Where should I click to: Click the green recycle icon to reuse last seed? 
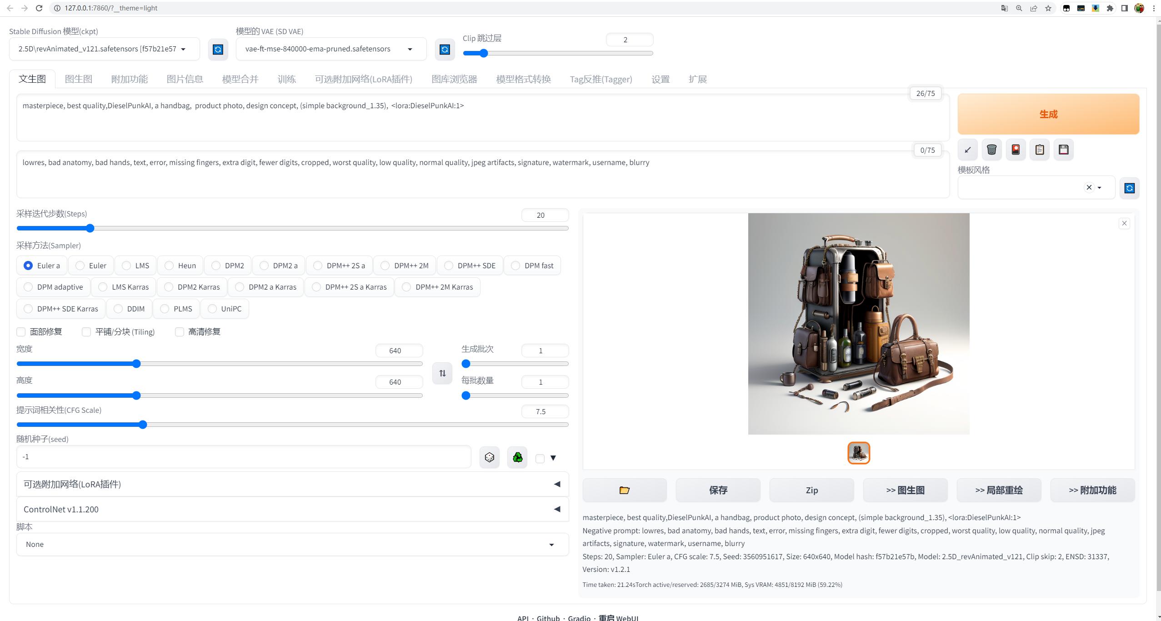coord(517,457)
